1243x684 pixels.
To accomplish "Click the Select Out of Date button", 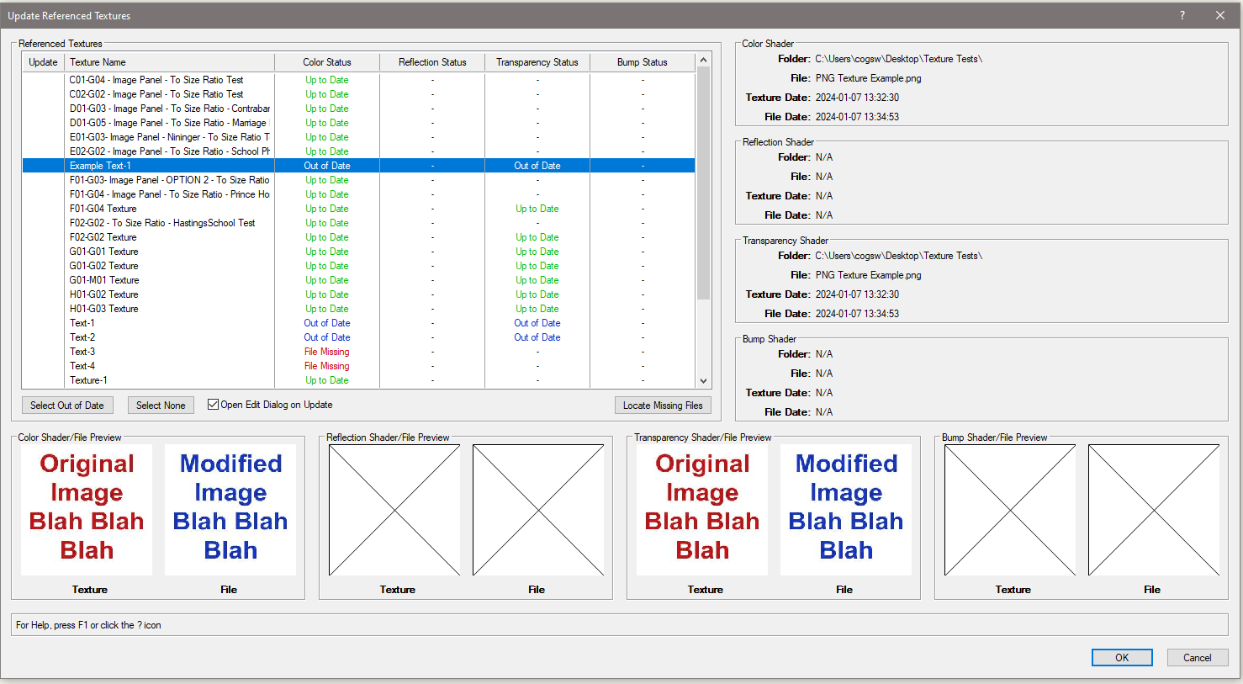I will (x=67, y=405).
